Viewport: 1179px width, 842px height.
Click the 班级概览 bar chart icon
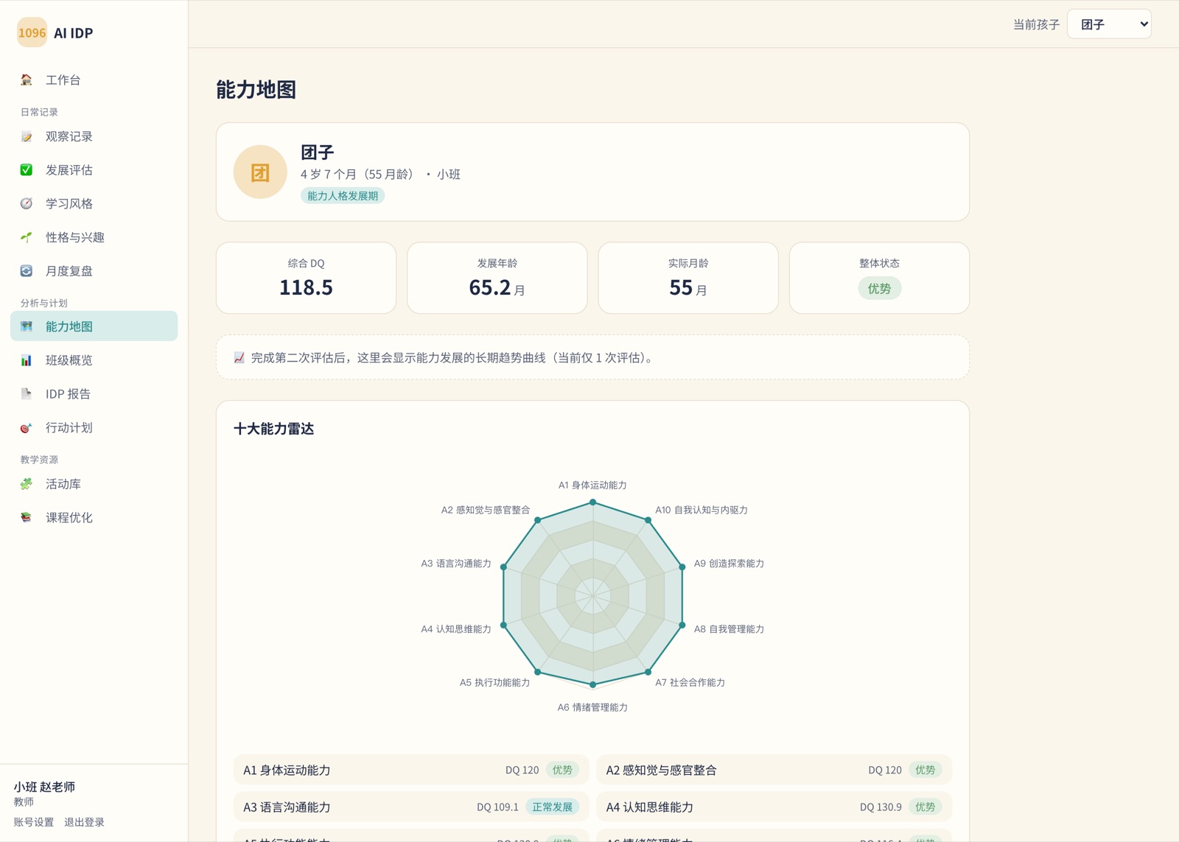point(27,360)
